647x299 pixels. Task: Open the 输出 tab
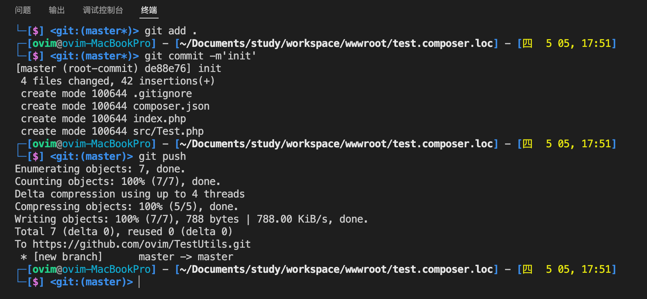click(56, 10)
